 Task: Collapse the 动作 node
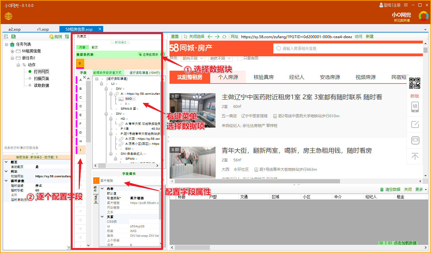pos(18,65)
